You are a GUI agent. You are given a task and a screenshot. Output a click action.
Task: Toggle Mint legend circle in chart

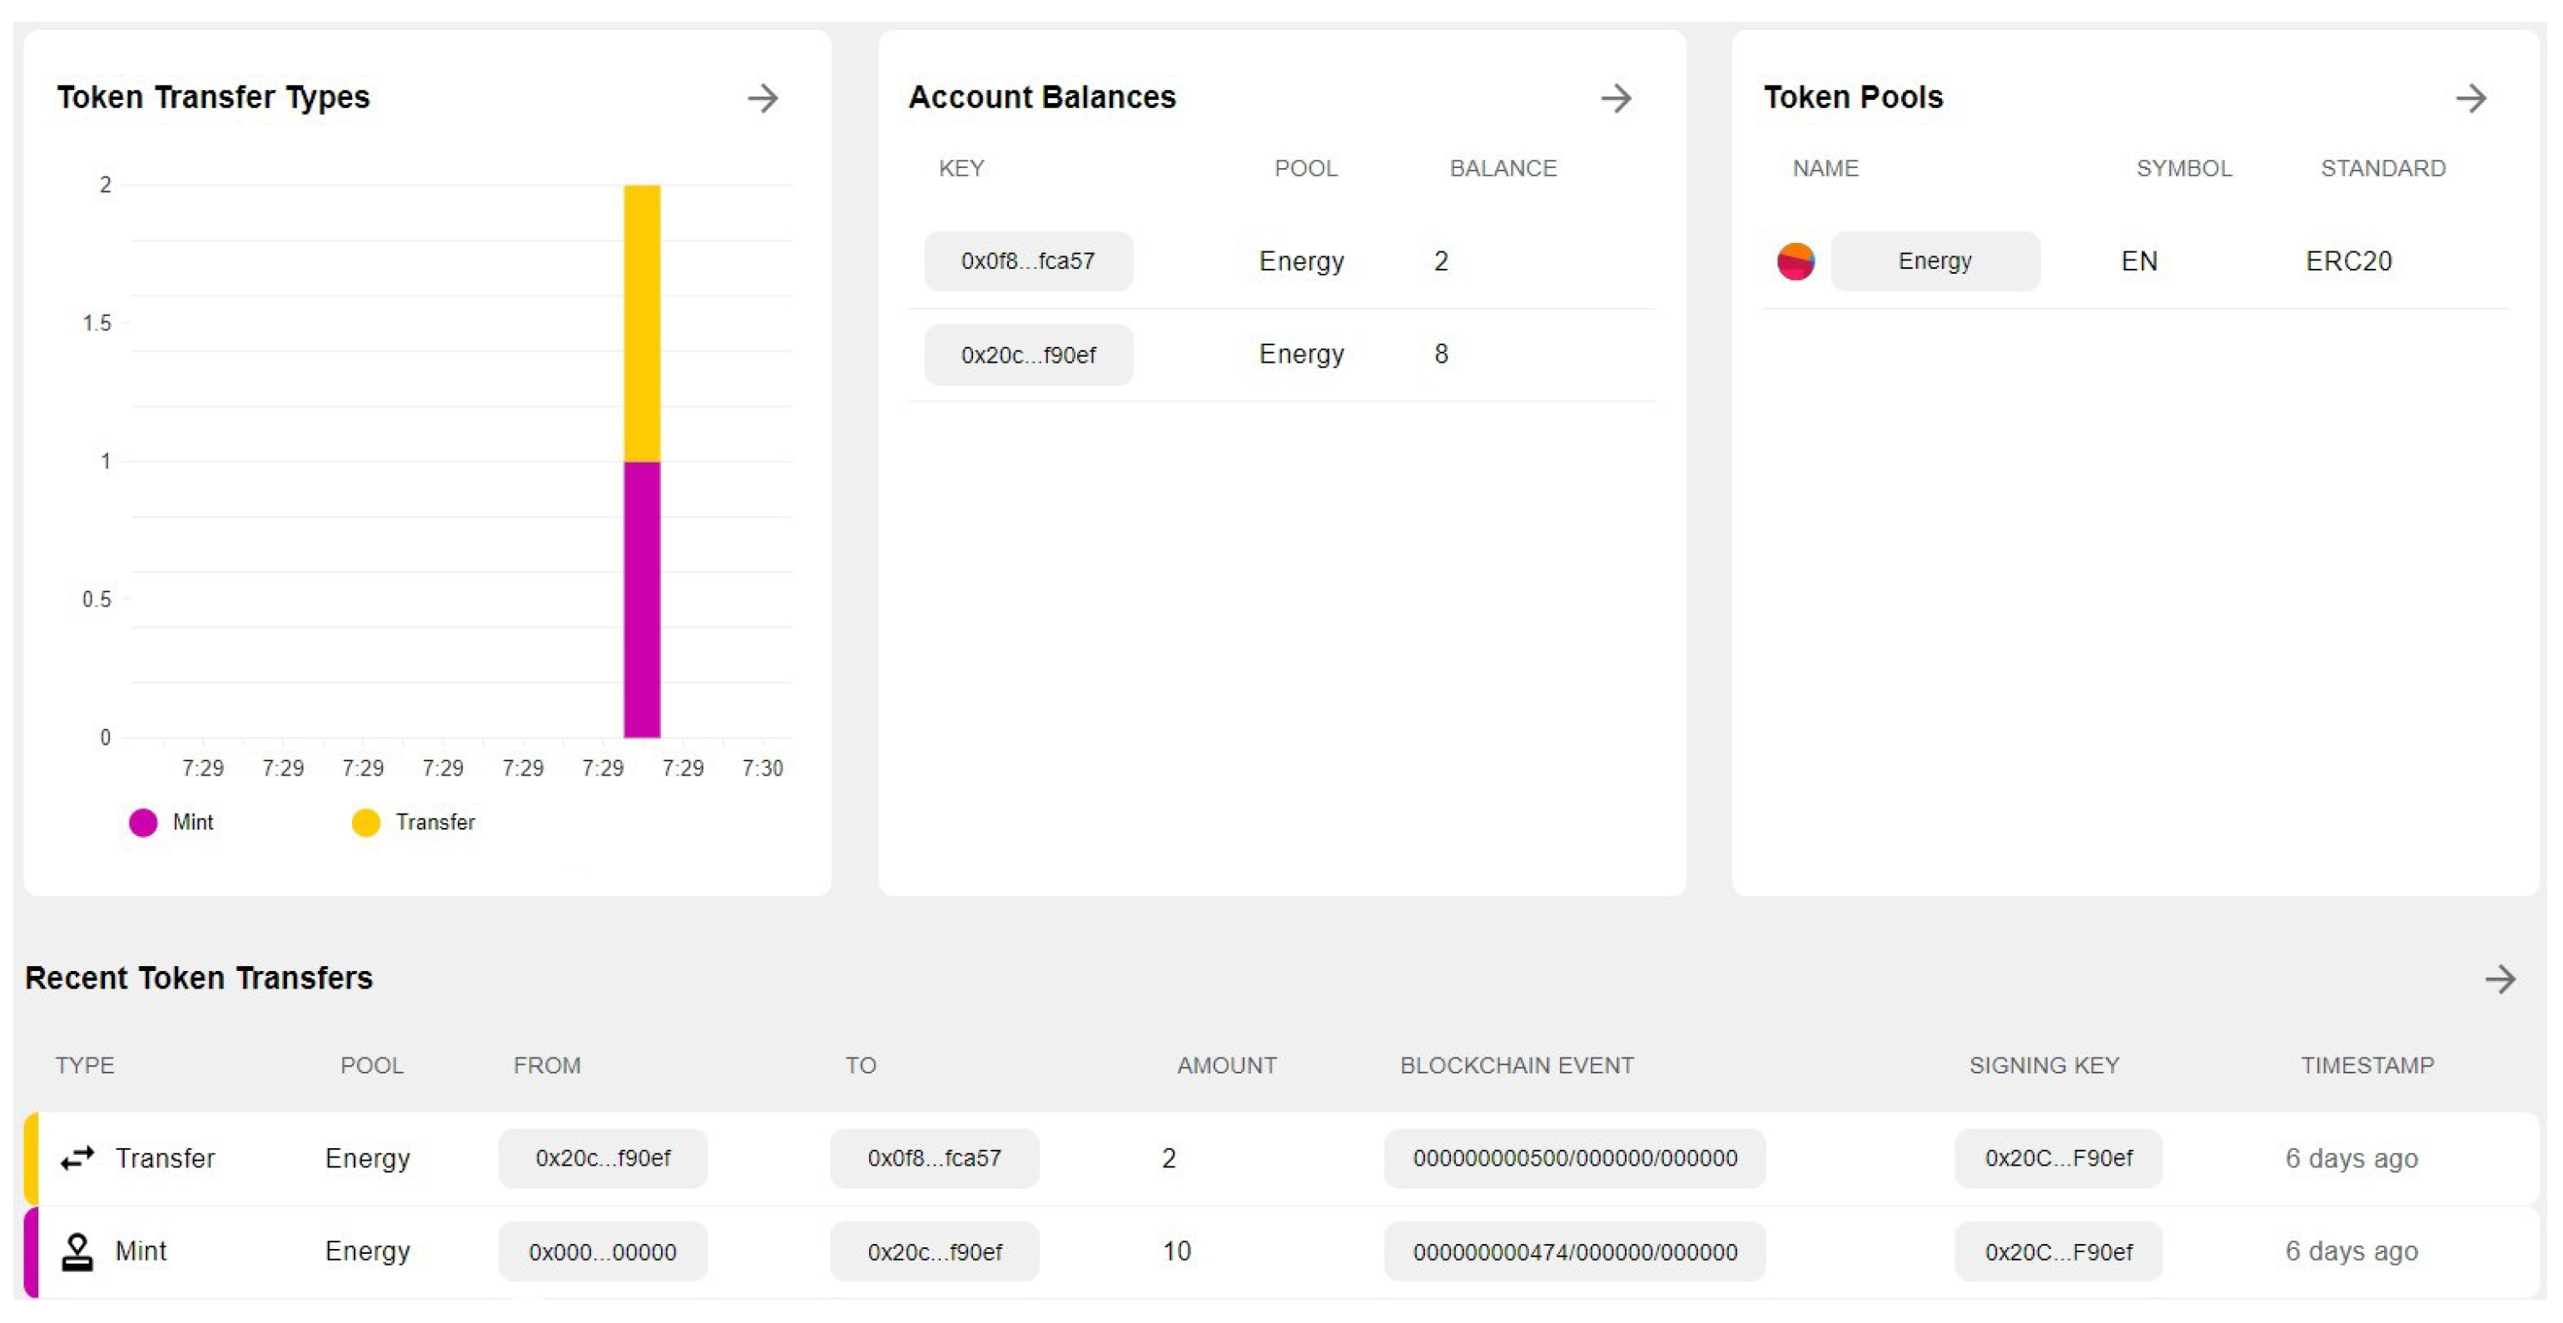click(143, 823)
